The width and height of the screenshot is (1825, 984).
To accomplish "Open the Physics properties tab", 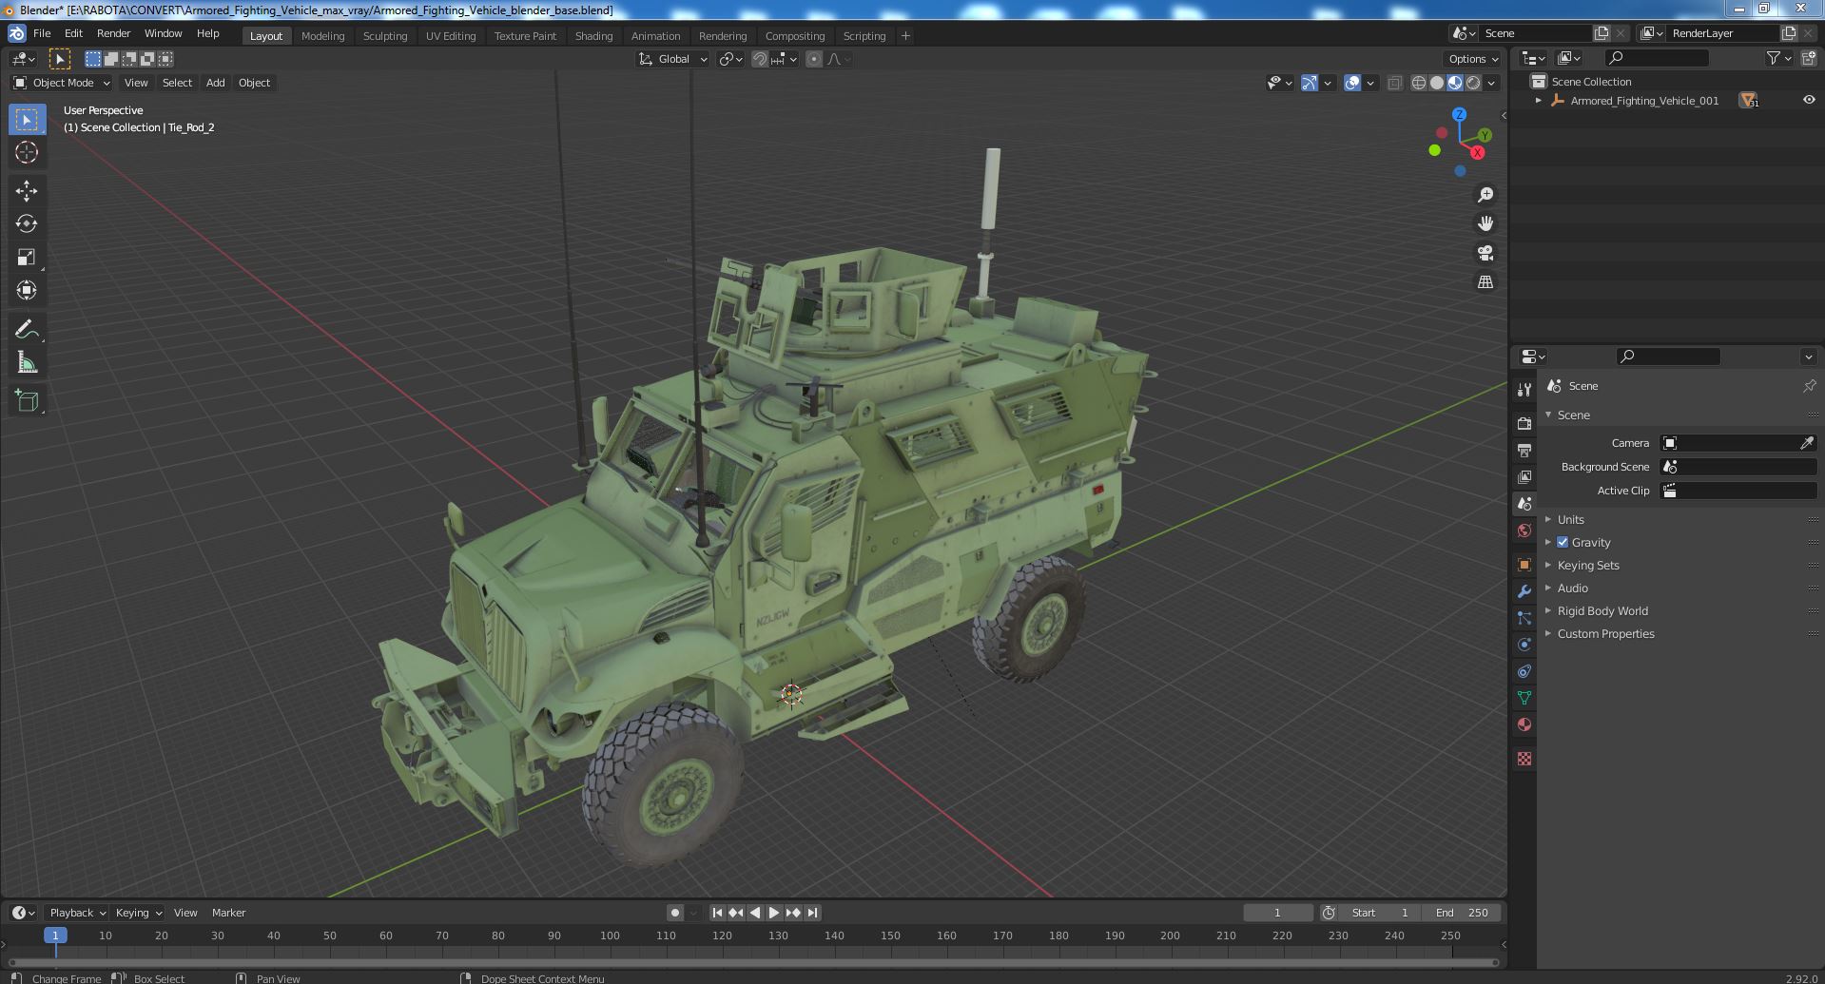I will [1524, 645].
